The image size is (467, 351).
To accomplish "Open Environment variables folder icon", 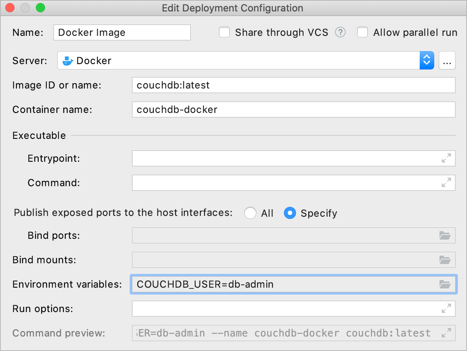I will (x=445, y=284).
